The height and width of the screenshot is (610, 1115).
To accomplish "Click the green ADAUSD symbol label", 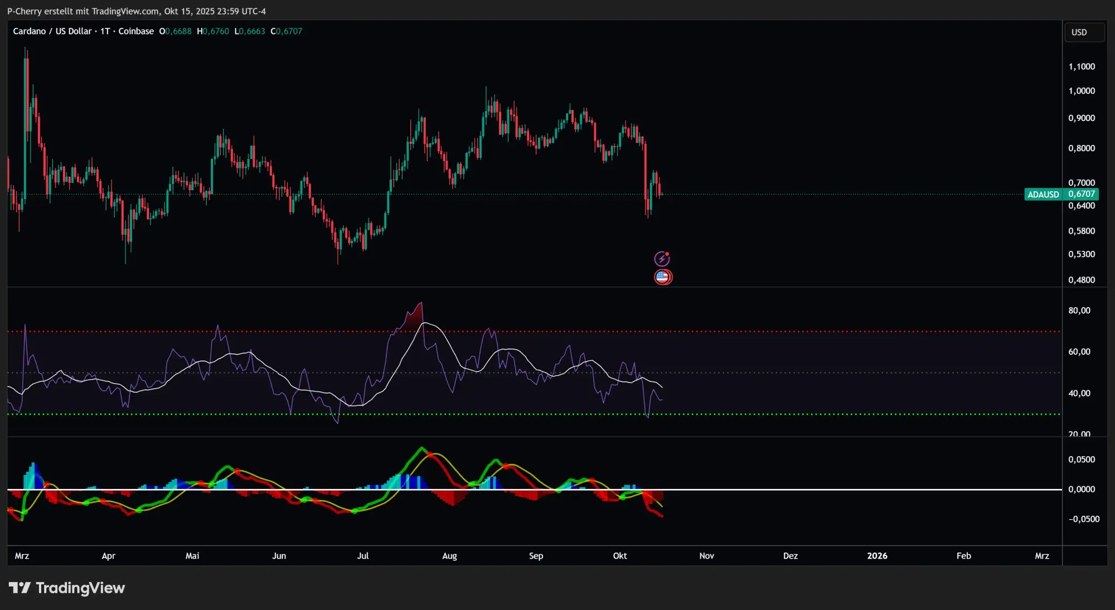I will tap(1043, 195).
